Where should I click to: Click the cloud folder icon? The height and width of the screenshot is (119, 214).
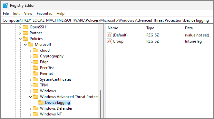pyautogui.click(x=36, y=50)
